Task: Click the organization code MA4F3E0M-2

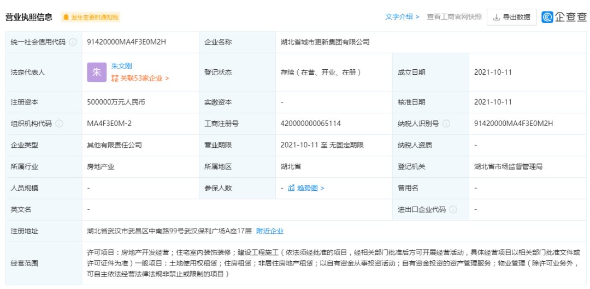Action: tap(109, 124)
